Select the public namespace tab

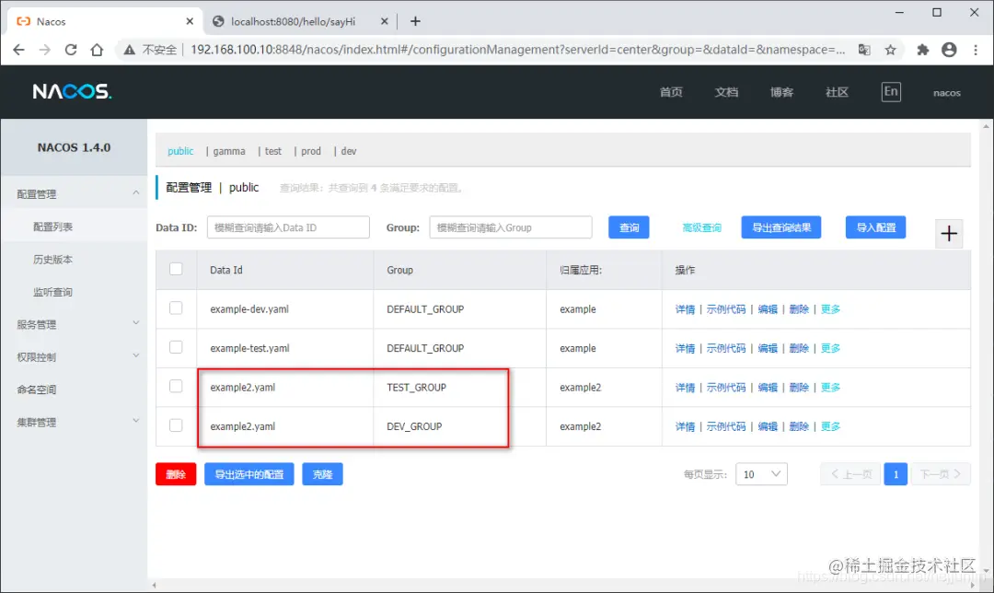180,151
